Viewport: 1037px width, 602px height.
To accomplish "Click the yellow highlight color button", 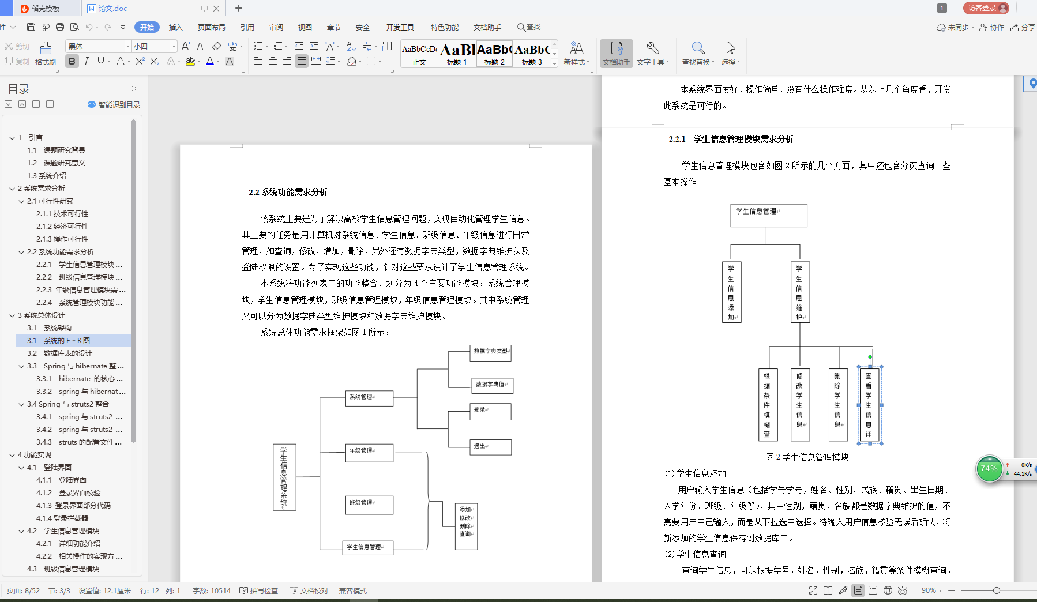I will click(190, 61).
